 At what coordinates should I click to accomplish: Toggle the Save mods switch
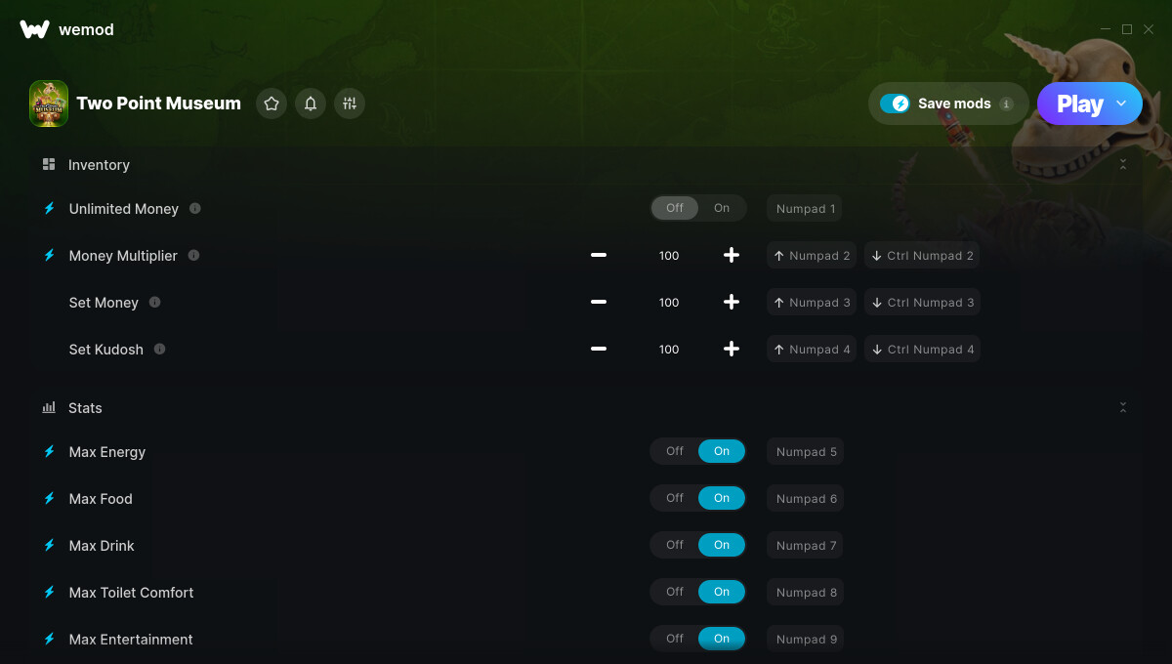click(895, 104)
